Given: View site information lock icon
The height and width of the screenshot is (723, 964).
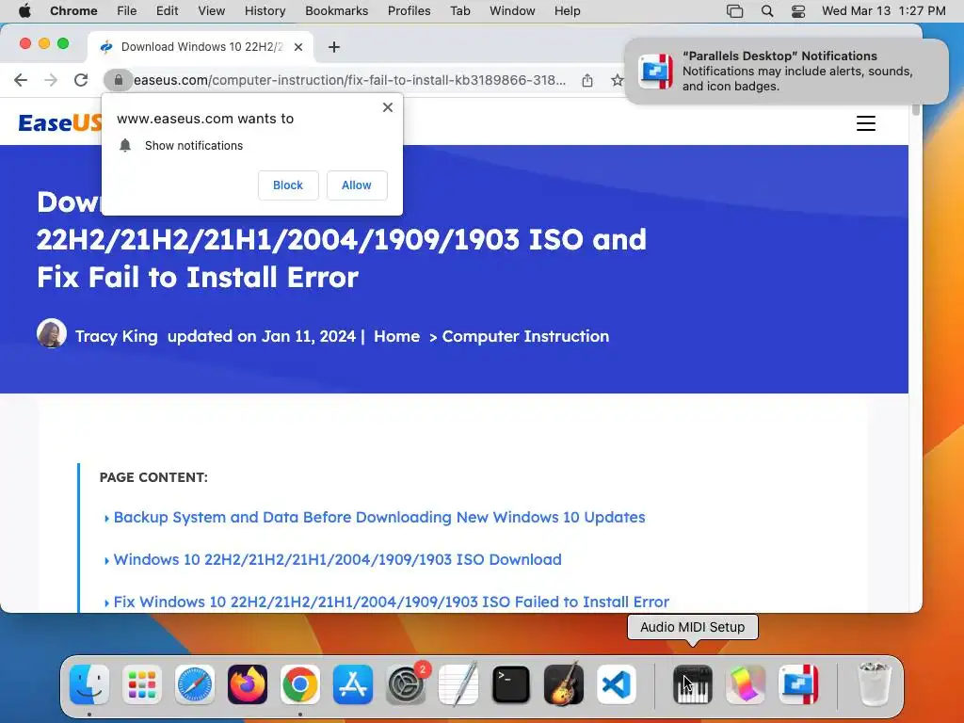Looking at the screenshot, I should [118, 80].
